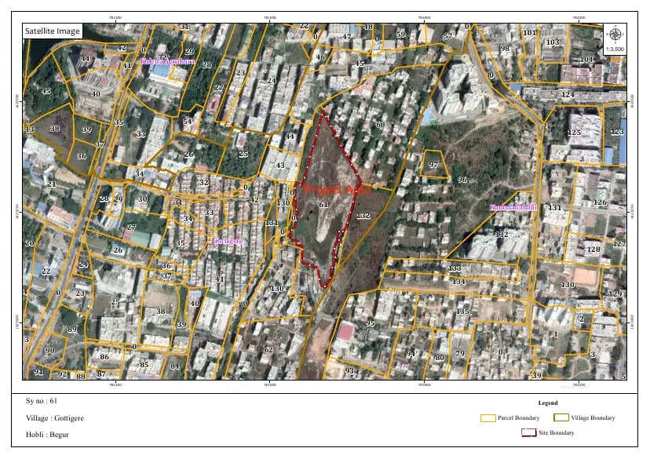This screenshot has height=459, width=650.
Task: Click the Village Boundary legend swatch
Action: pos(561,417)
